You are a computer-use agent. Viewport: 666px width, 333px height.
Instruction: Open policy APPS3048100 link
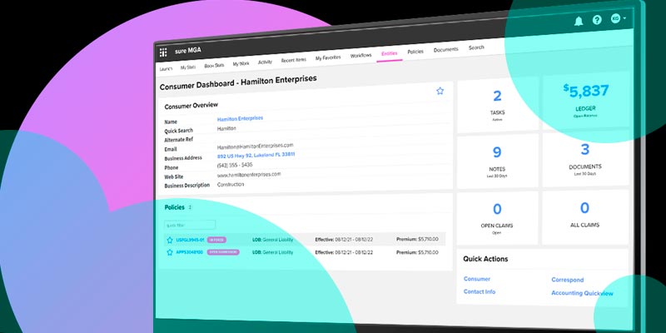click(190, 252)
